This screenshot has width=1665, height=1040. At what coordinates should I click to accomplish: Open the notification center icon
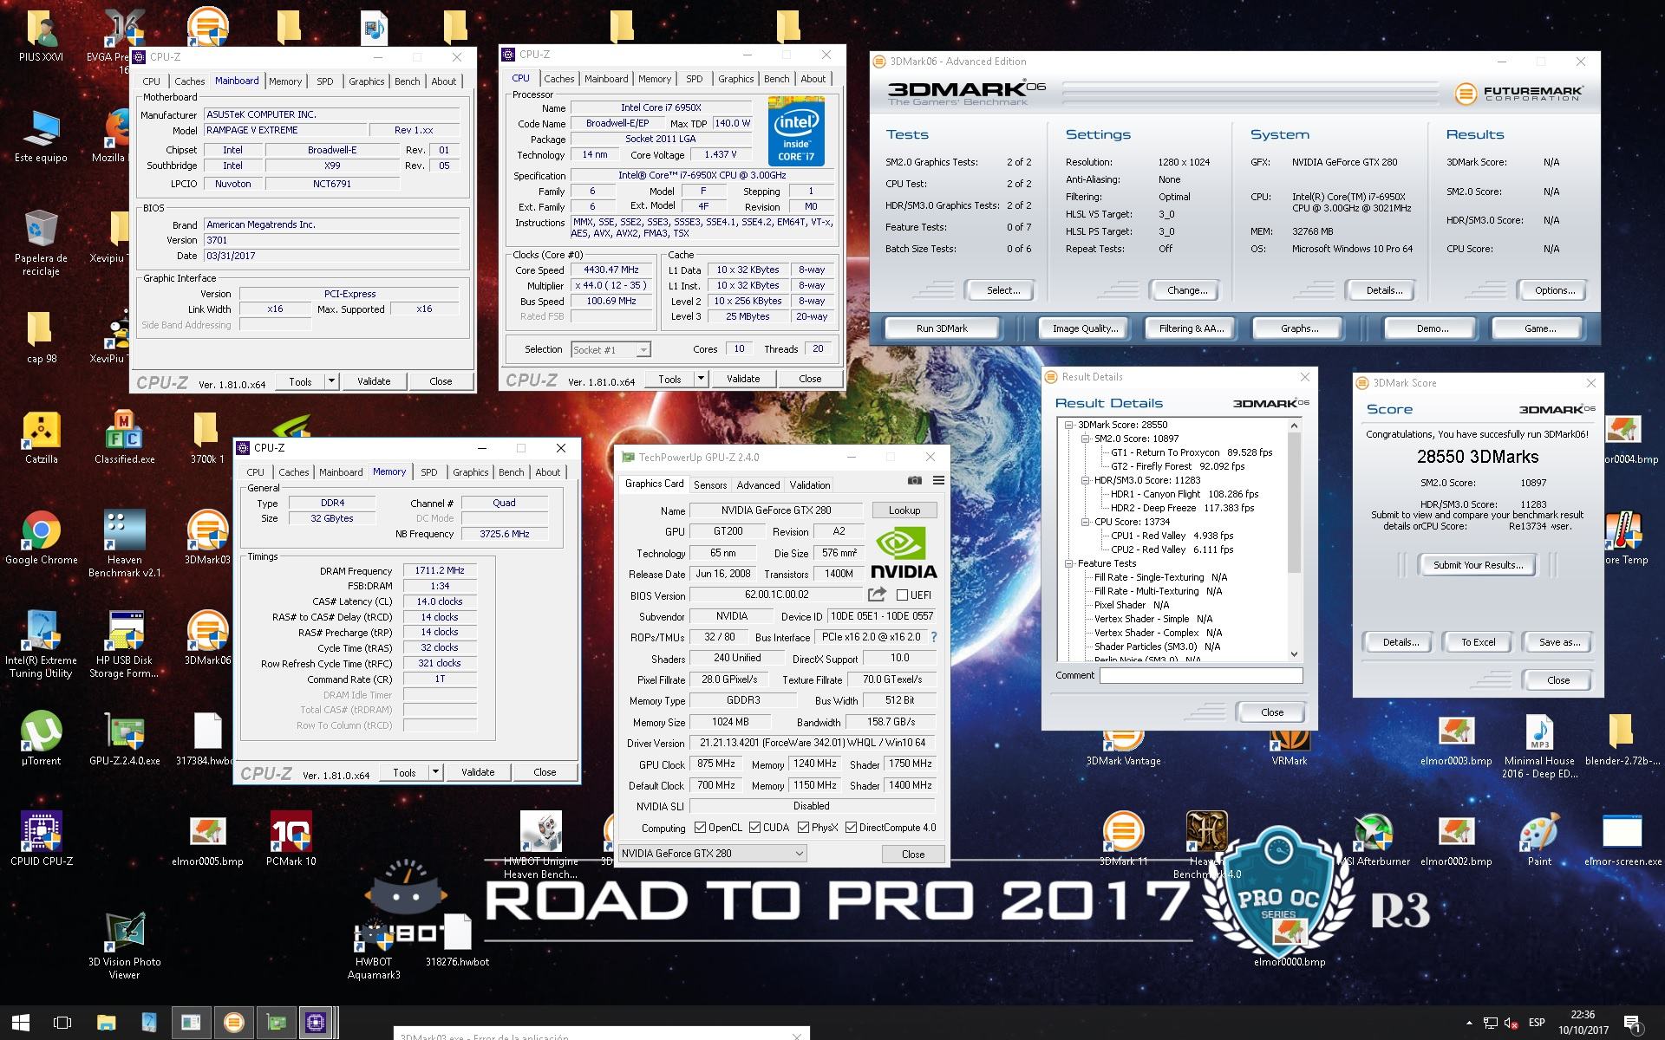[1632, 1023]
